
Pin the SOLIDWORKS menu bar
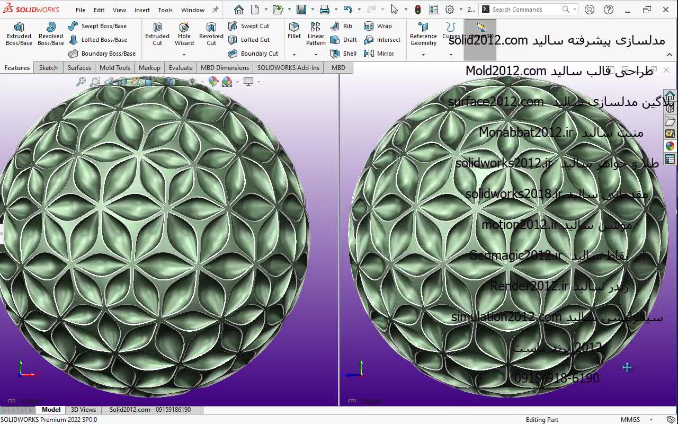pos(216,10)
